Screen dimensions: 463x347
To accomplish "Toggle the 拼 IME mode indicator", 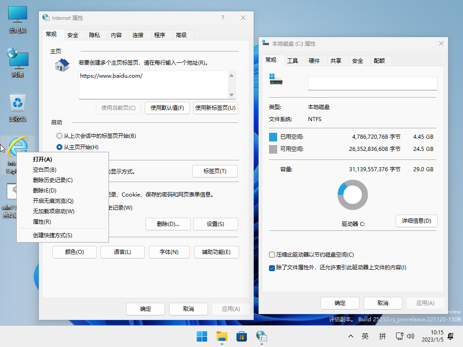I will tap(383, 336).
